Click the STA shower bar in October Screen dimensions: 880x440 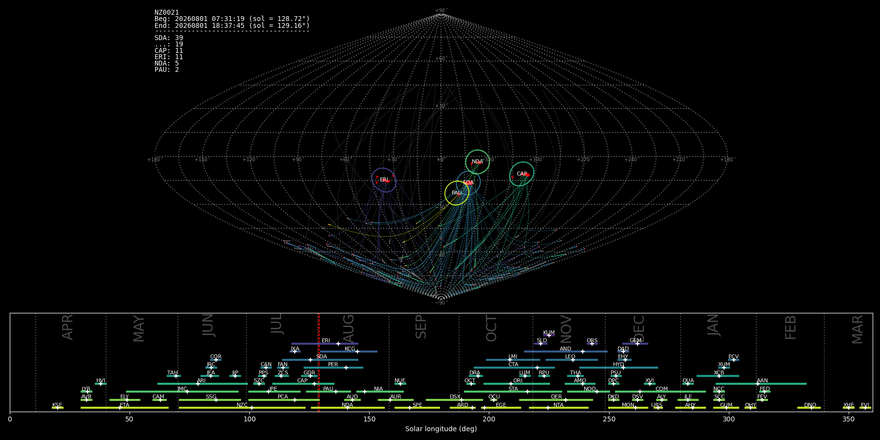[513, 392]
